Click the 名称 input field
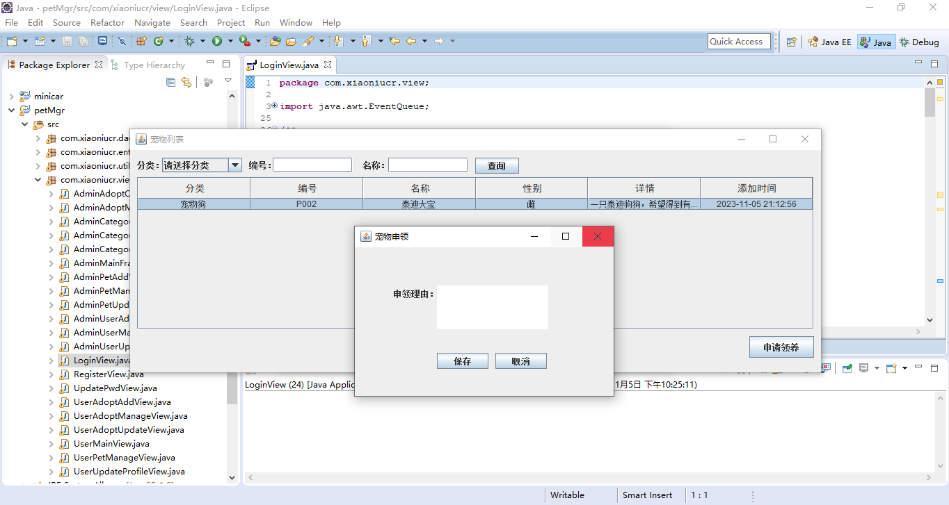This screenshot has width=949, height=505. [x=428, y=165]
